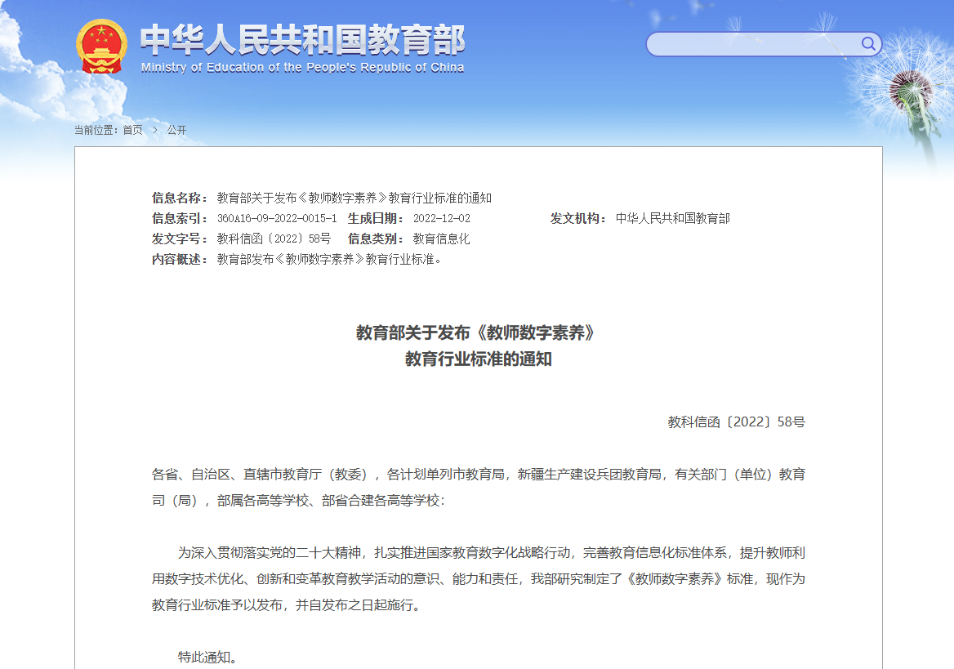Click the 特此通知 closing line

point(207,658)
